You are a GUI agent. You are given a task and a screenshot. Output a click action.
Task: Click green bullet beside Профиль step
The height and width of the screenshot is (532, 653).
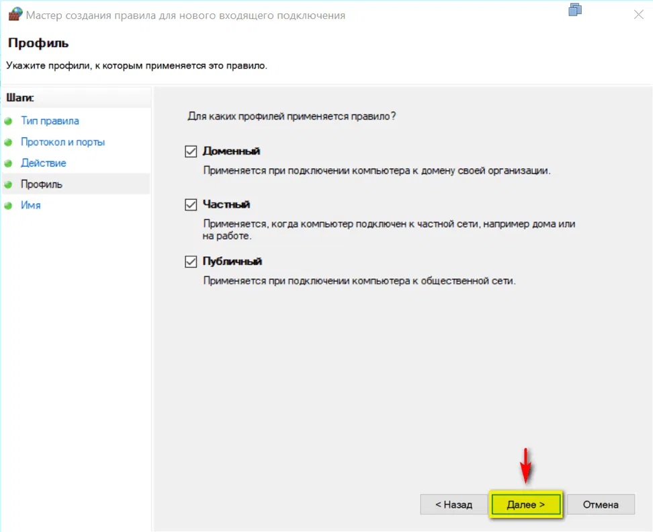click(8, 184)
